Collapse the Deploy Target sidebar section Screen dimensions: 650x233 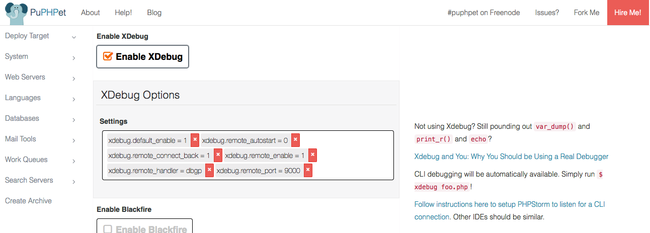74,37
